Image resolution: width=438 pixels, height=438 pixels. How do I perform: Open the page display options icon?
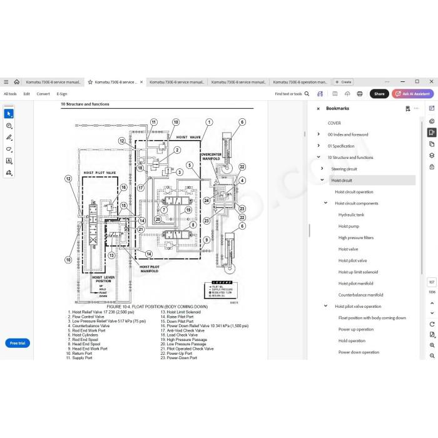pyautogui.click(x=432, y=335)
